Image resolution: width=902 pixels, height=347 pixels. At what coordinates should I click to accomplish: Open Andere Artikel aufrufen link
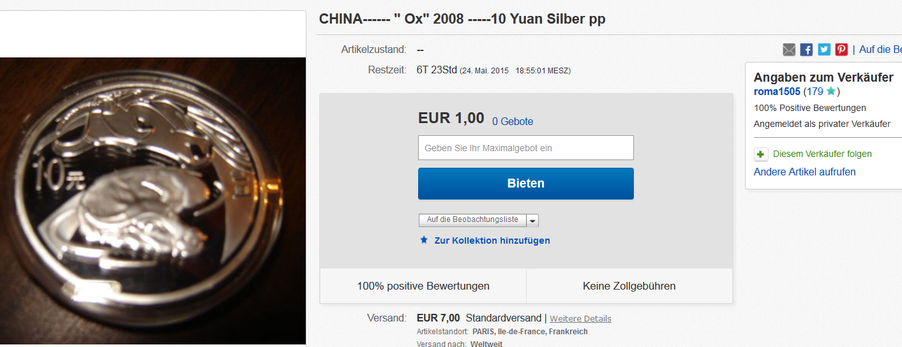(x=805, y=172)
